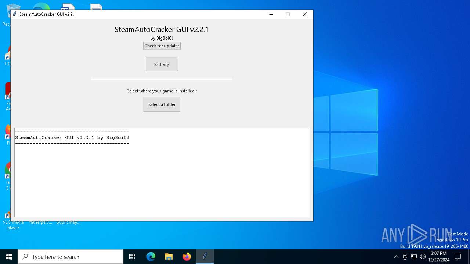Select SteamAutoCracker feather icon in taskbar
Image resolution: width=470 pixels, height=264 pixels.
pos(205,257)
